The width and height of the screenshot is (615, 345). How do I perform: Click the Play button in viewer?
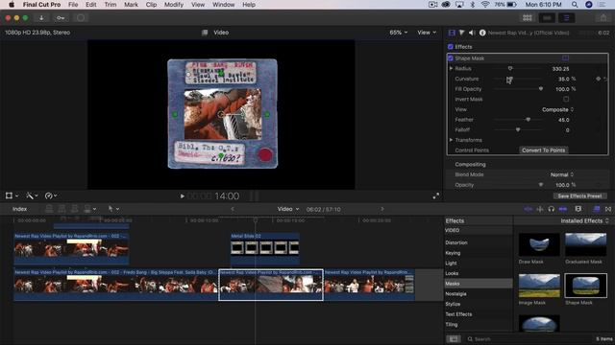pyautogui.click(x=182, y=195)
